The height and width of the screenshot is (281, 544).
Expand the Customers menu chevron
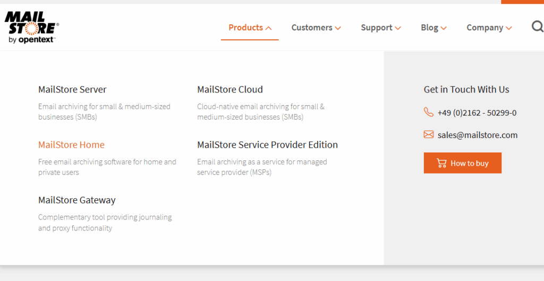click(337, 28)
